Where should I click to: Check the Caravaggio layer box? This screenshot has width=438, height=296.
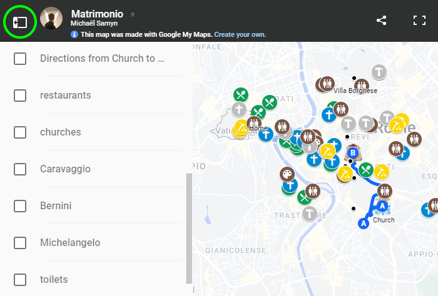point(20,169)
